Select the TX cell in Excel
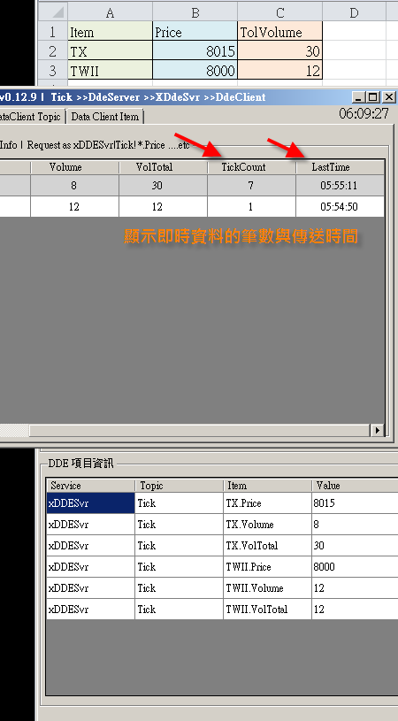This screenshot has height=721, width=398. (x=110, y=50)
